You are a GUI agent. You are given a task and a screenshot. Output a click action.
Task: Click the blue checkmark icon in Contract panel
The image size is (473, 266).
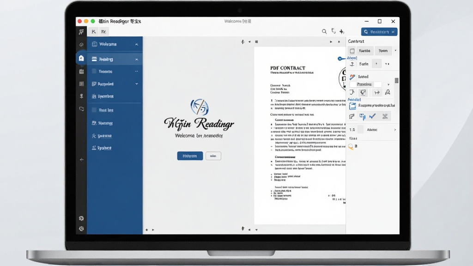tap(373, 116)
